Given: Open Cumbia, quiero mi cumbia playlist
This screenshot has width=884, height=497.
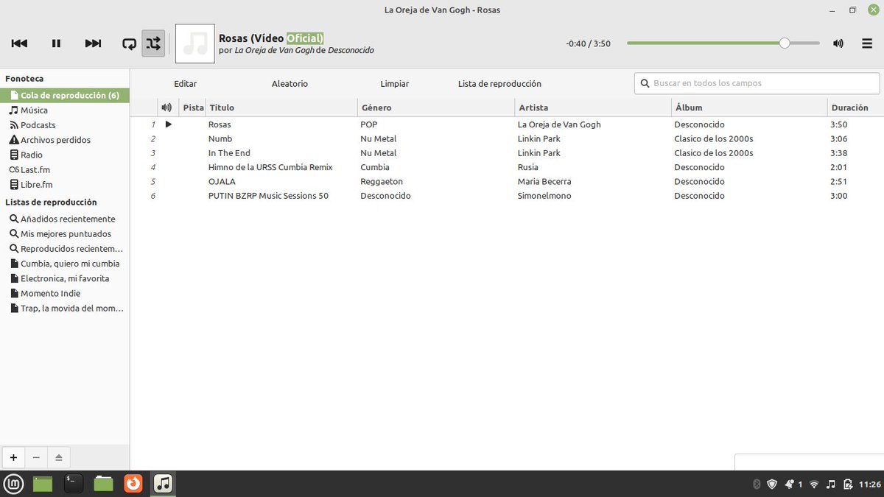Looking at the screenshot, I should pos(65,264).
